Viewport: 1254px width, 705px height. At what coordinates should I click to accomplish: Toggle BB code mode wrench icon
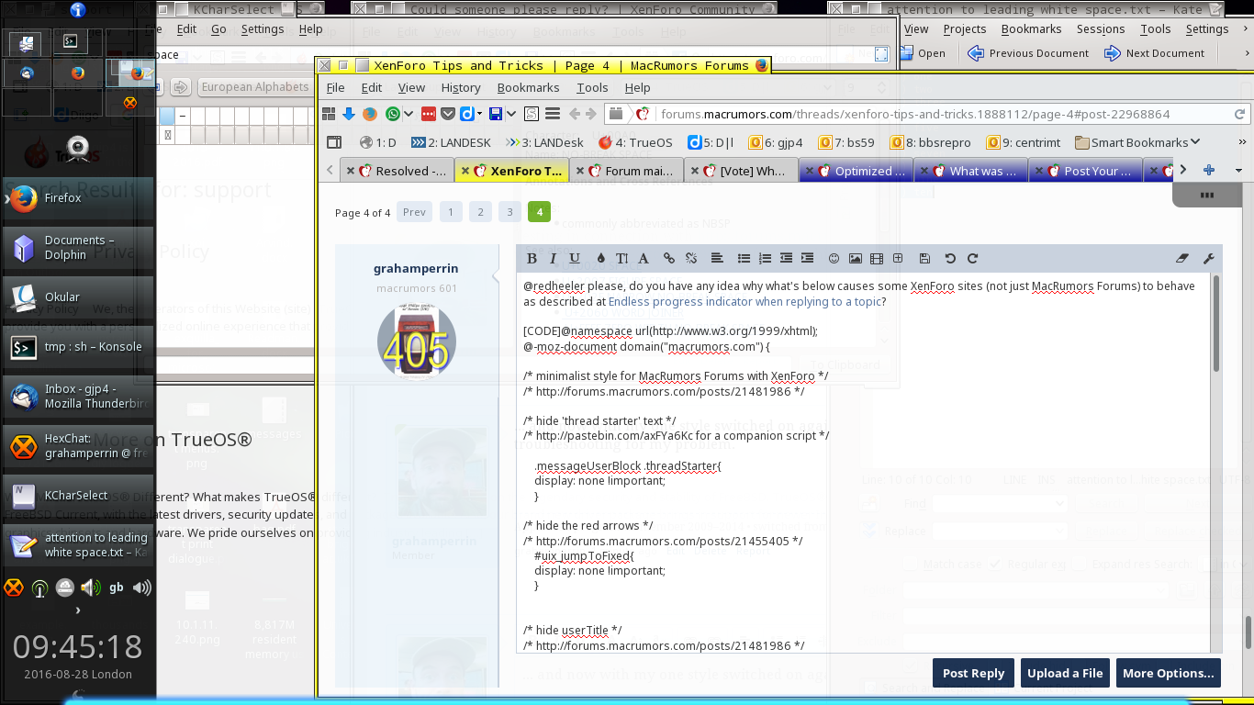[x=1209, y=259]
